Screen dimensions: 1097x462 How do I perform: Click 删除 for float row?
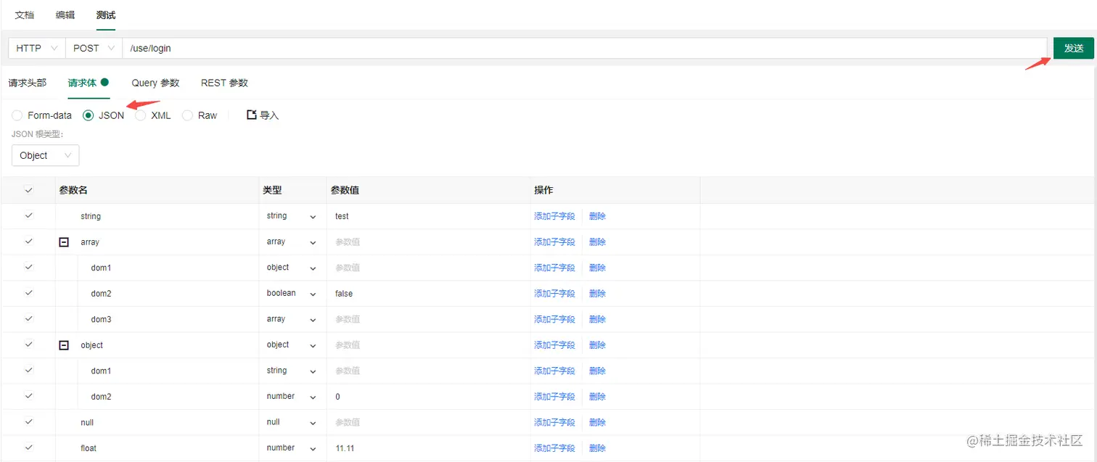[597, 448]
